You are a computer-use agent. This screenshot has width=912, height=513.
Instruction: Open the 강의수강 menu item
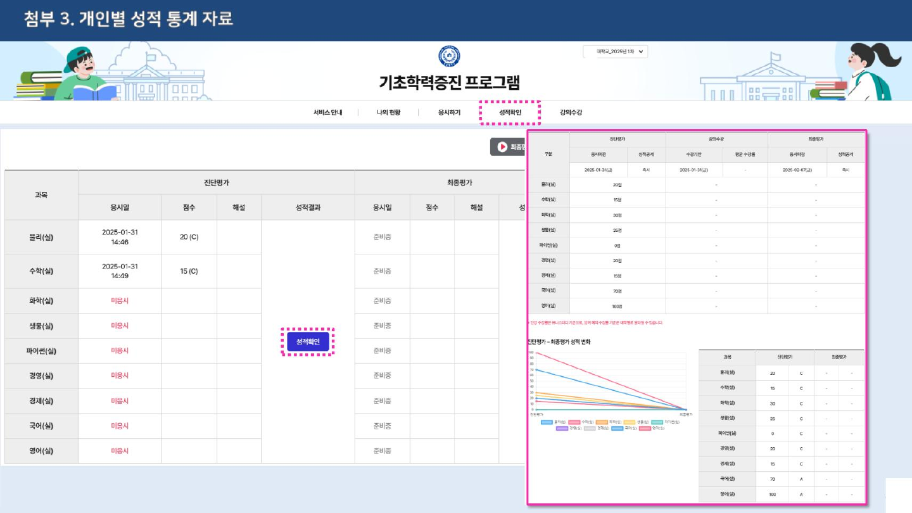coord(571,113)
